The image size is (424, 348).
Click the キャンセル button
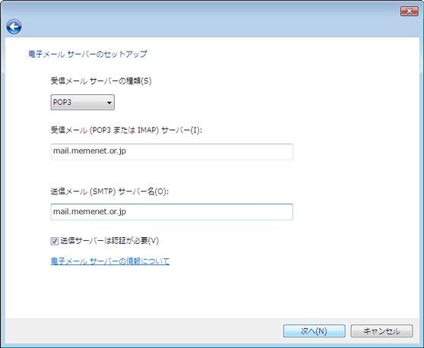pyautogui.click(x=381, y=331)
